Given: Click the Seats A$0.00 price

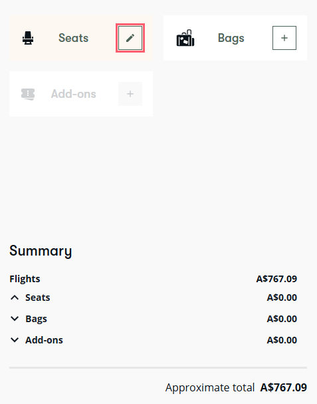Looking at the screenshot, I should pos(282,298).
